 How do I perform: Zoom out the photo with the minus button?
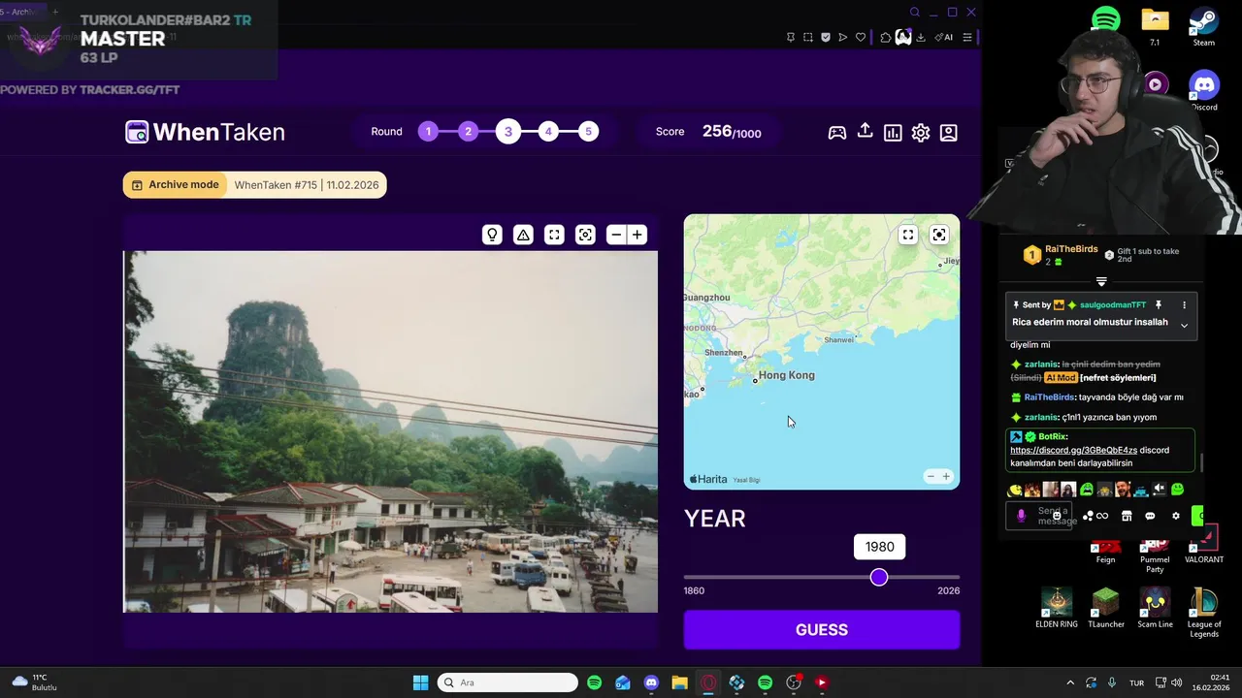point(616,235)
